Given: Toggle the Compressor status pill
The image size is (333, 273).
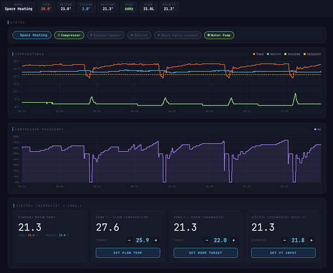Looking at the screenshot, I should pyautogui.click(x=69, y=35).
